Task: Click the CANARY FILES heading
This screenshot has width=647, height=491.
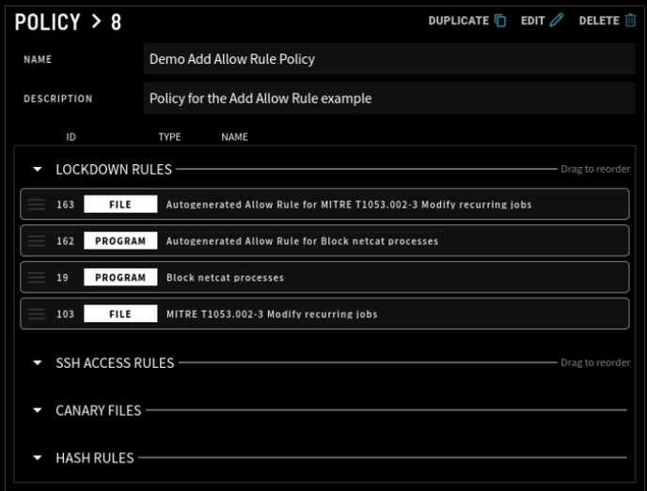Action: pos(99,410)
